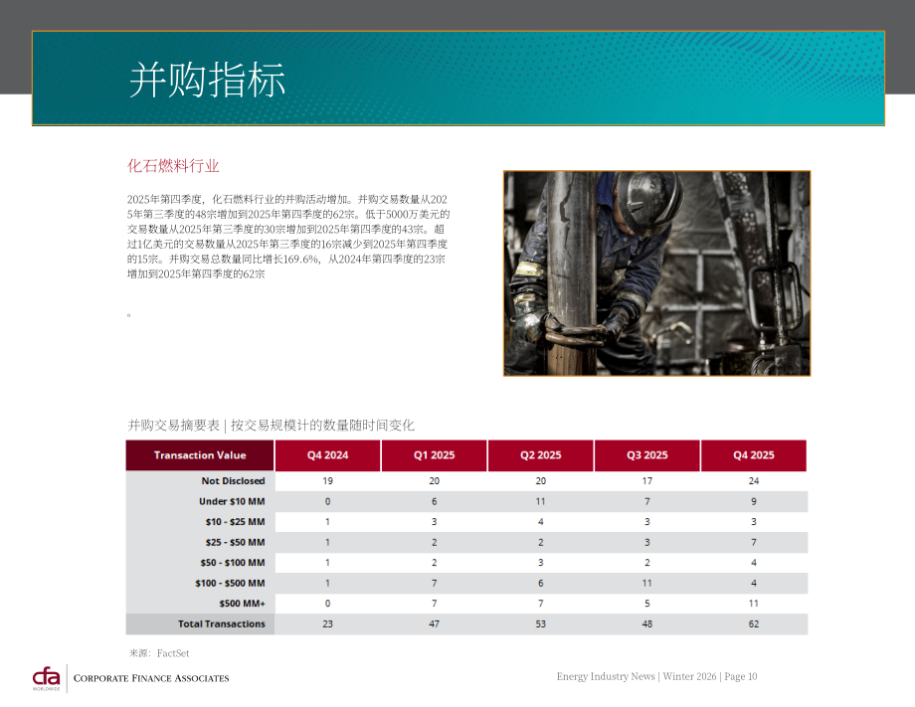Click the source note 来源: FactSet

(x=159, y=653)
